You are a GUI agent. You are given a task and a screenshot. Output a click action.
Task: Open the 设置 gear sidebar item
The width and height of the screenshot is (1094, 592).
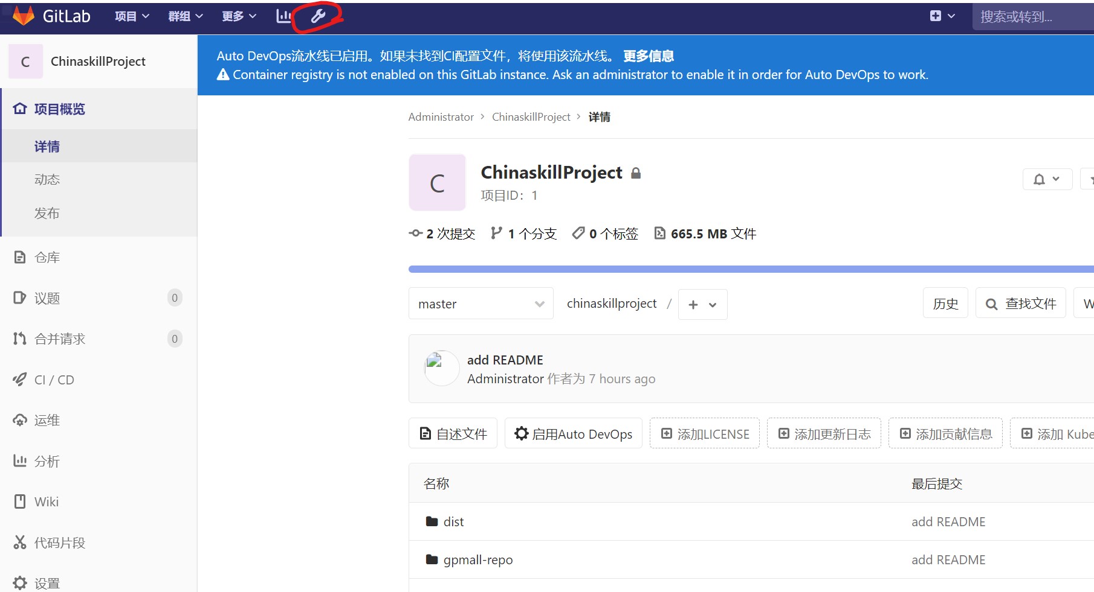click(x=47, y=583)
